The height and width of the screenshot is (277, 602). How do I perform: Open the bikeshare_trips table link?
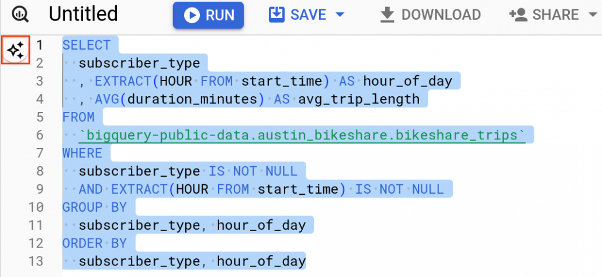tap(302, 135)
